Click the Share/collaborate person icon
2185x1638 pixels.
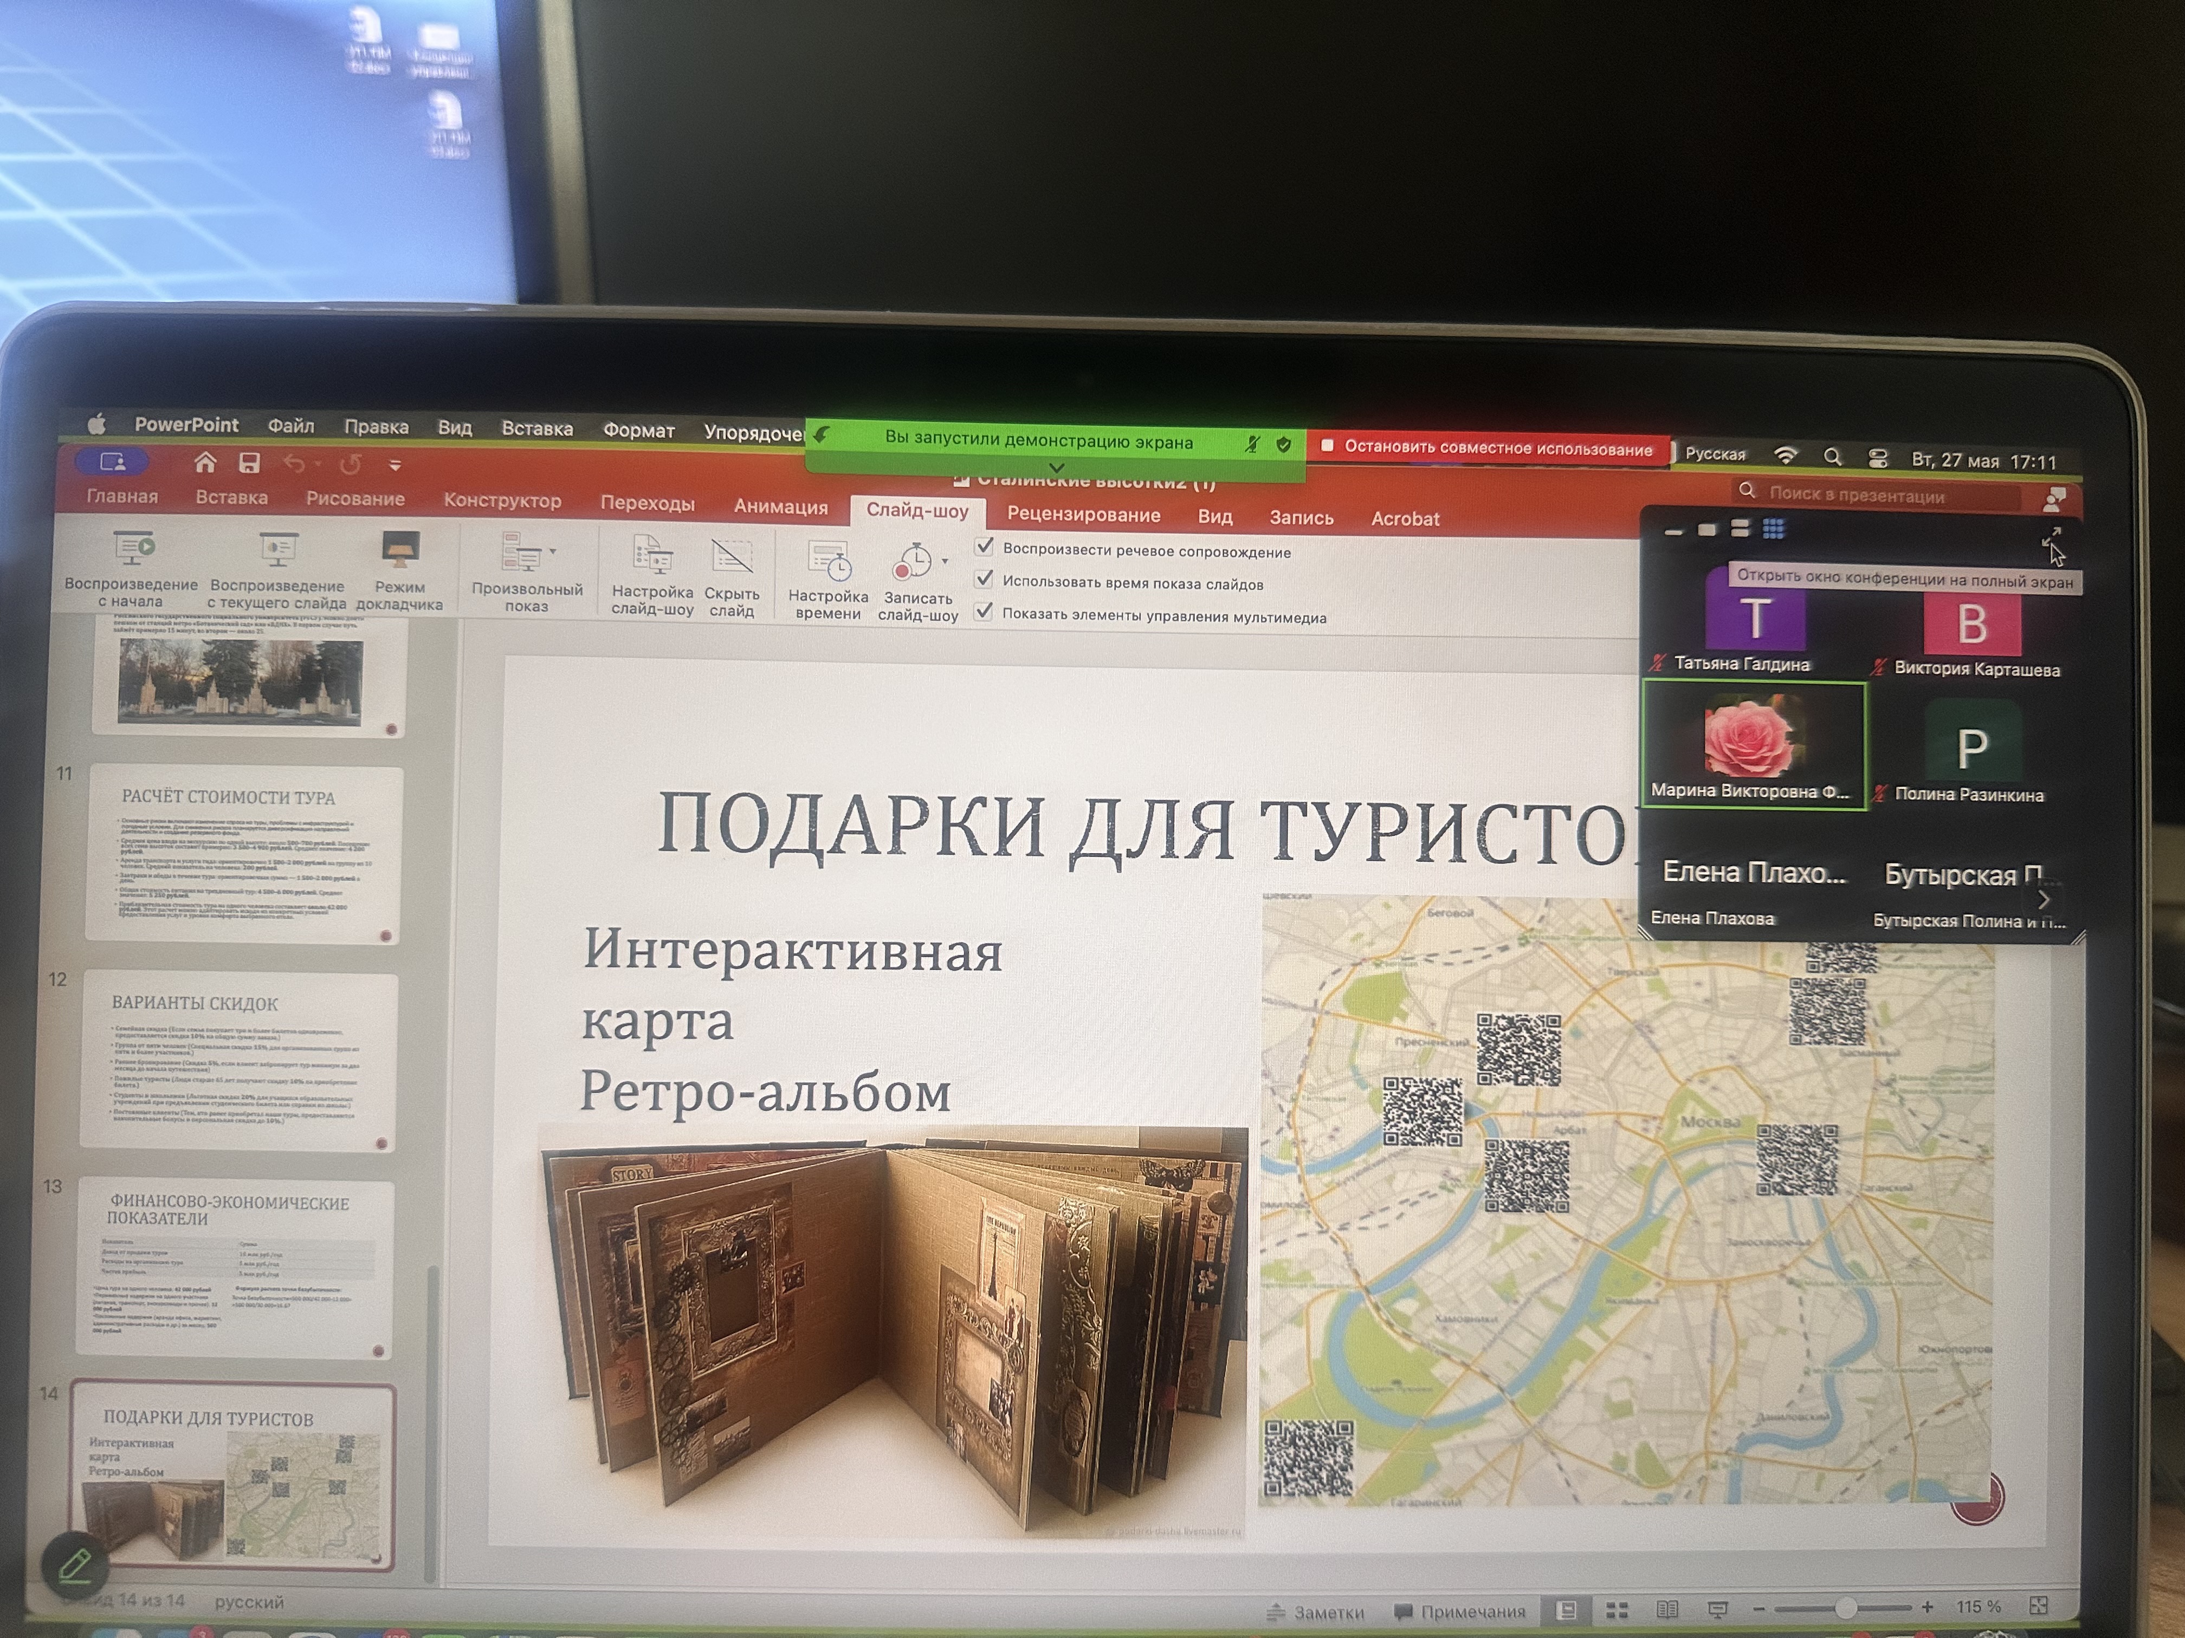2054,499
